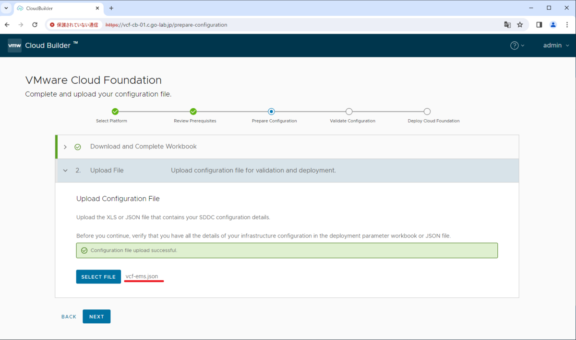
Task: Select the Prepare Configuration step circle
Action: 271,112
